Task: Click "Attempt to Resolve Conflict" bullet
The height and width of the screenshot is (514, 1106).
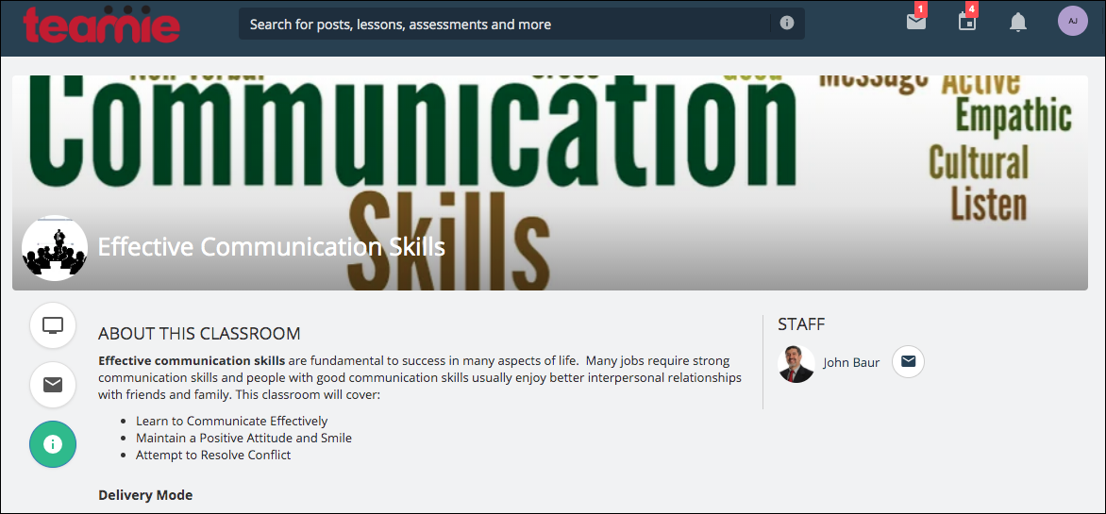Action: pyautogui.click(x=213, y=456)
